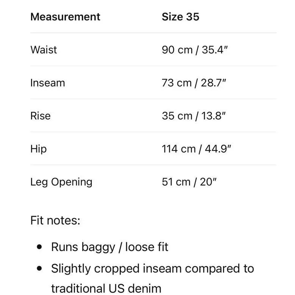Viewport: 295px width, 295px height.
Task: Click the waist value 90 cm / 35.4″
Action: click(195, 50)
